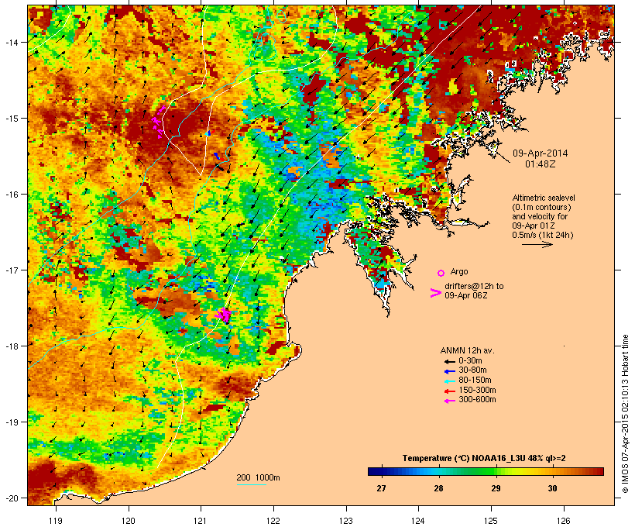This screenshot has height=527, width=635.
Task: Click latitude axis label -15
Action: (12, 119)
